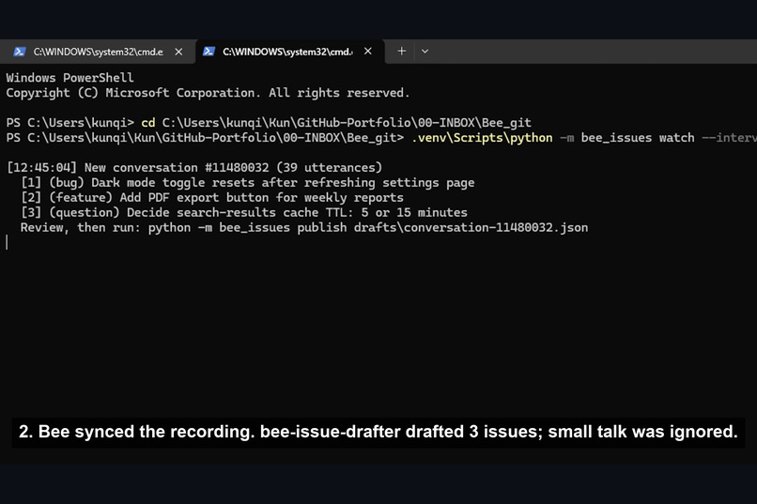Close the first terminal tab

pyautogui.click(x=178, y=52)
